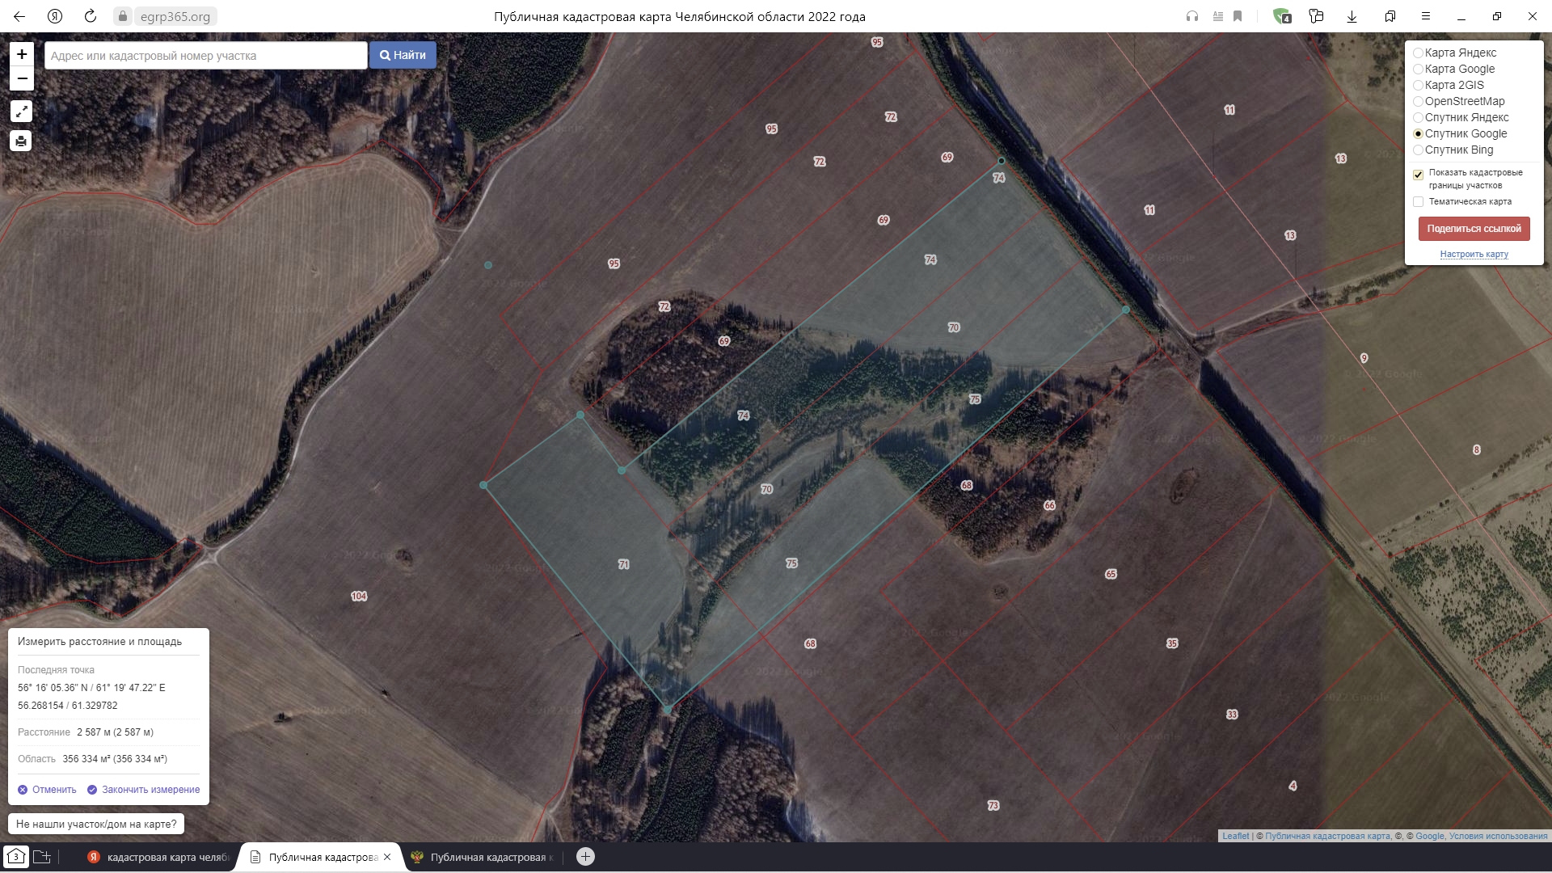Click the print map icon
This screenshot has width=1552, height=873.
click(21, 141)
